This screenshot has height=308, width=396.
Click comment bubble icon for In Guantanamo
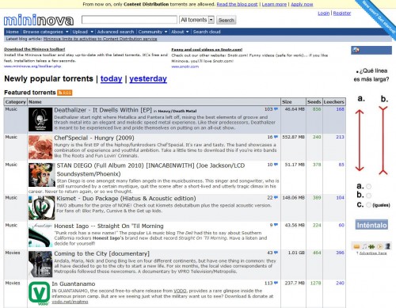click(276, 283)
